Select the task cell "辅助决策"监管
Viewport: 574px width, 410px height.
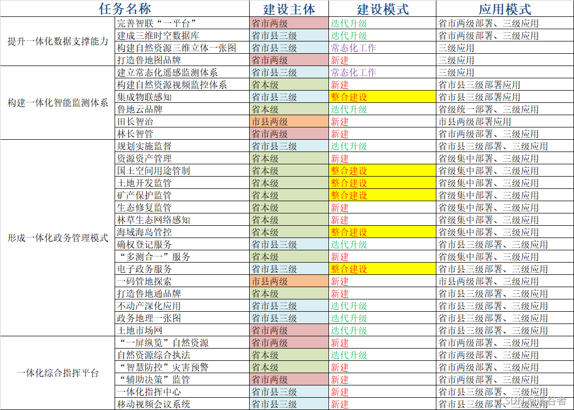182,379
